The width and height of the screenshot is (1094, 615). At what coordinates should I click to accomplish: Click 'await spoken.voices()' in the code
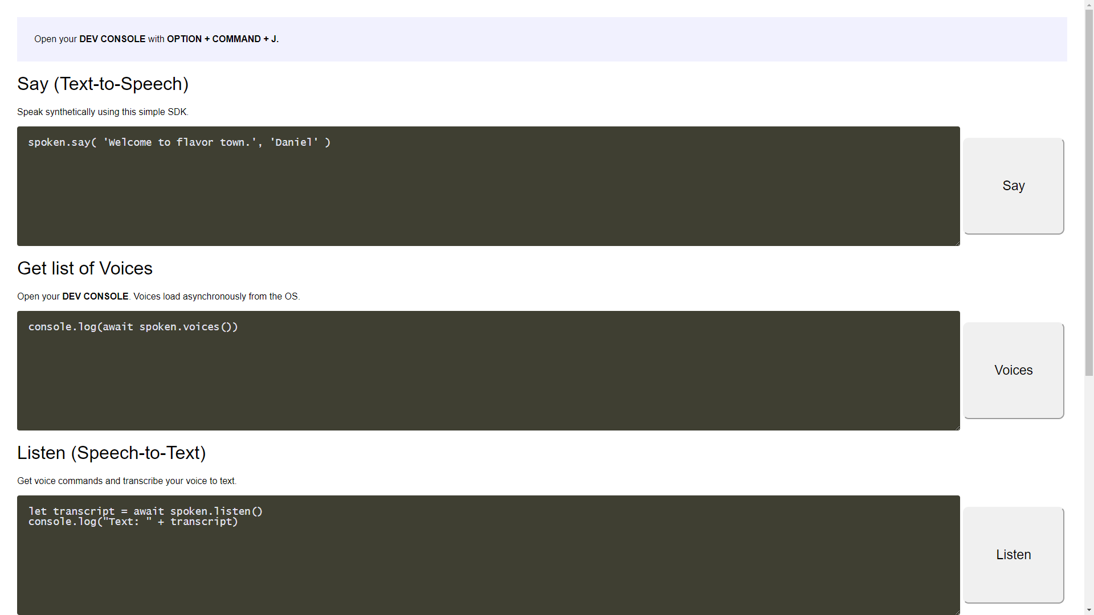click(x=171, y=327)
